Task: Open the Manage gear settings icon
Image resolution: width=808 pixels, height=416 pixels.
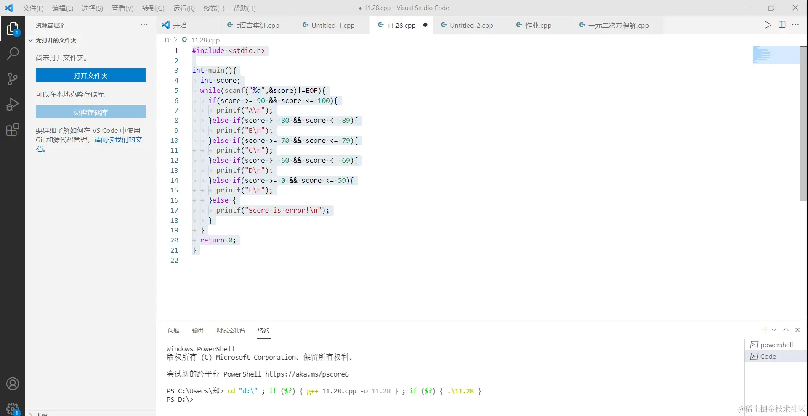Action: pos(13,408)
